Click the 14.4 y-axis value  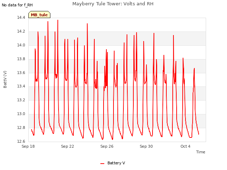tap(21, 17)
